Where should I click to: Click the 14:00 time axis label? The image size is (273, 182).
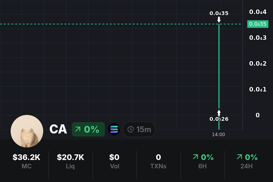point(218,134)
